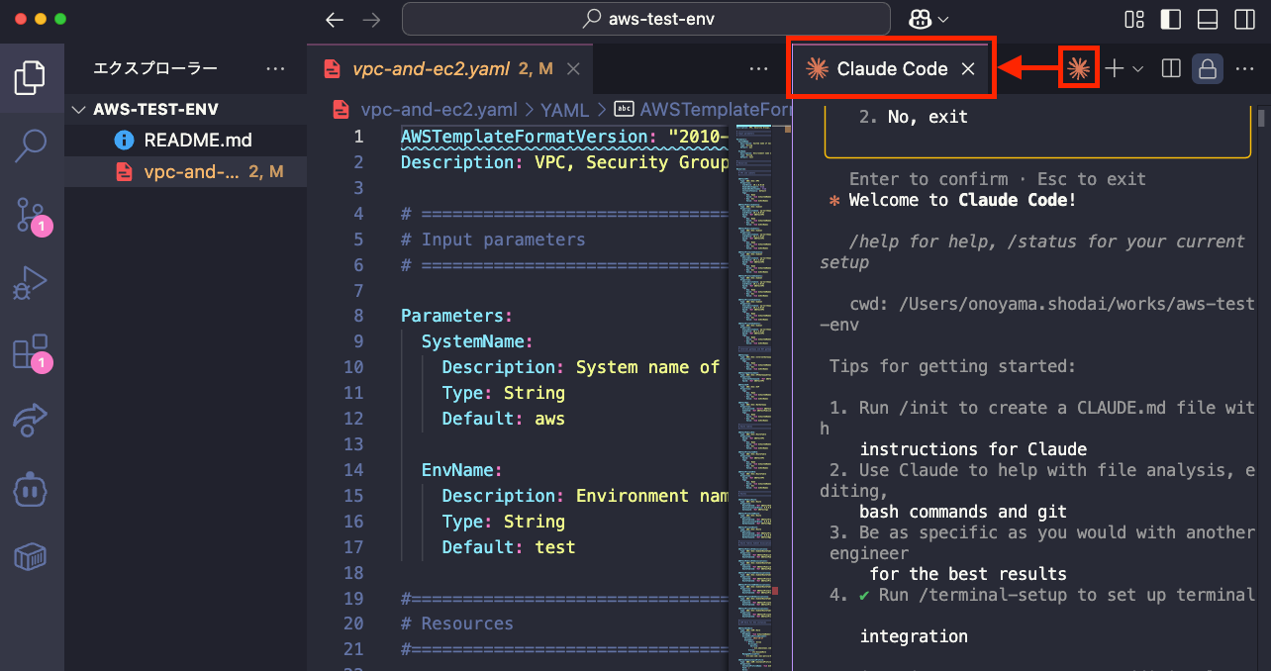The height and width of the screenshot is (671, 1271).
Task: Select vpc-and-ec2.yaml in the explorer tree
Action: [x=186, y=171]
